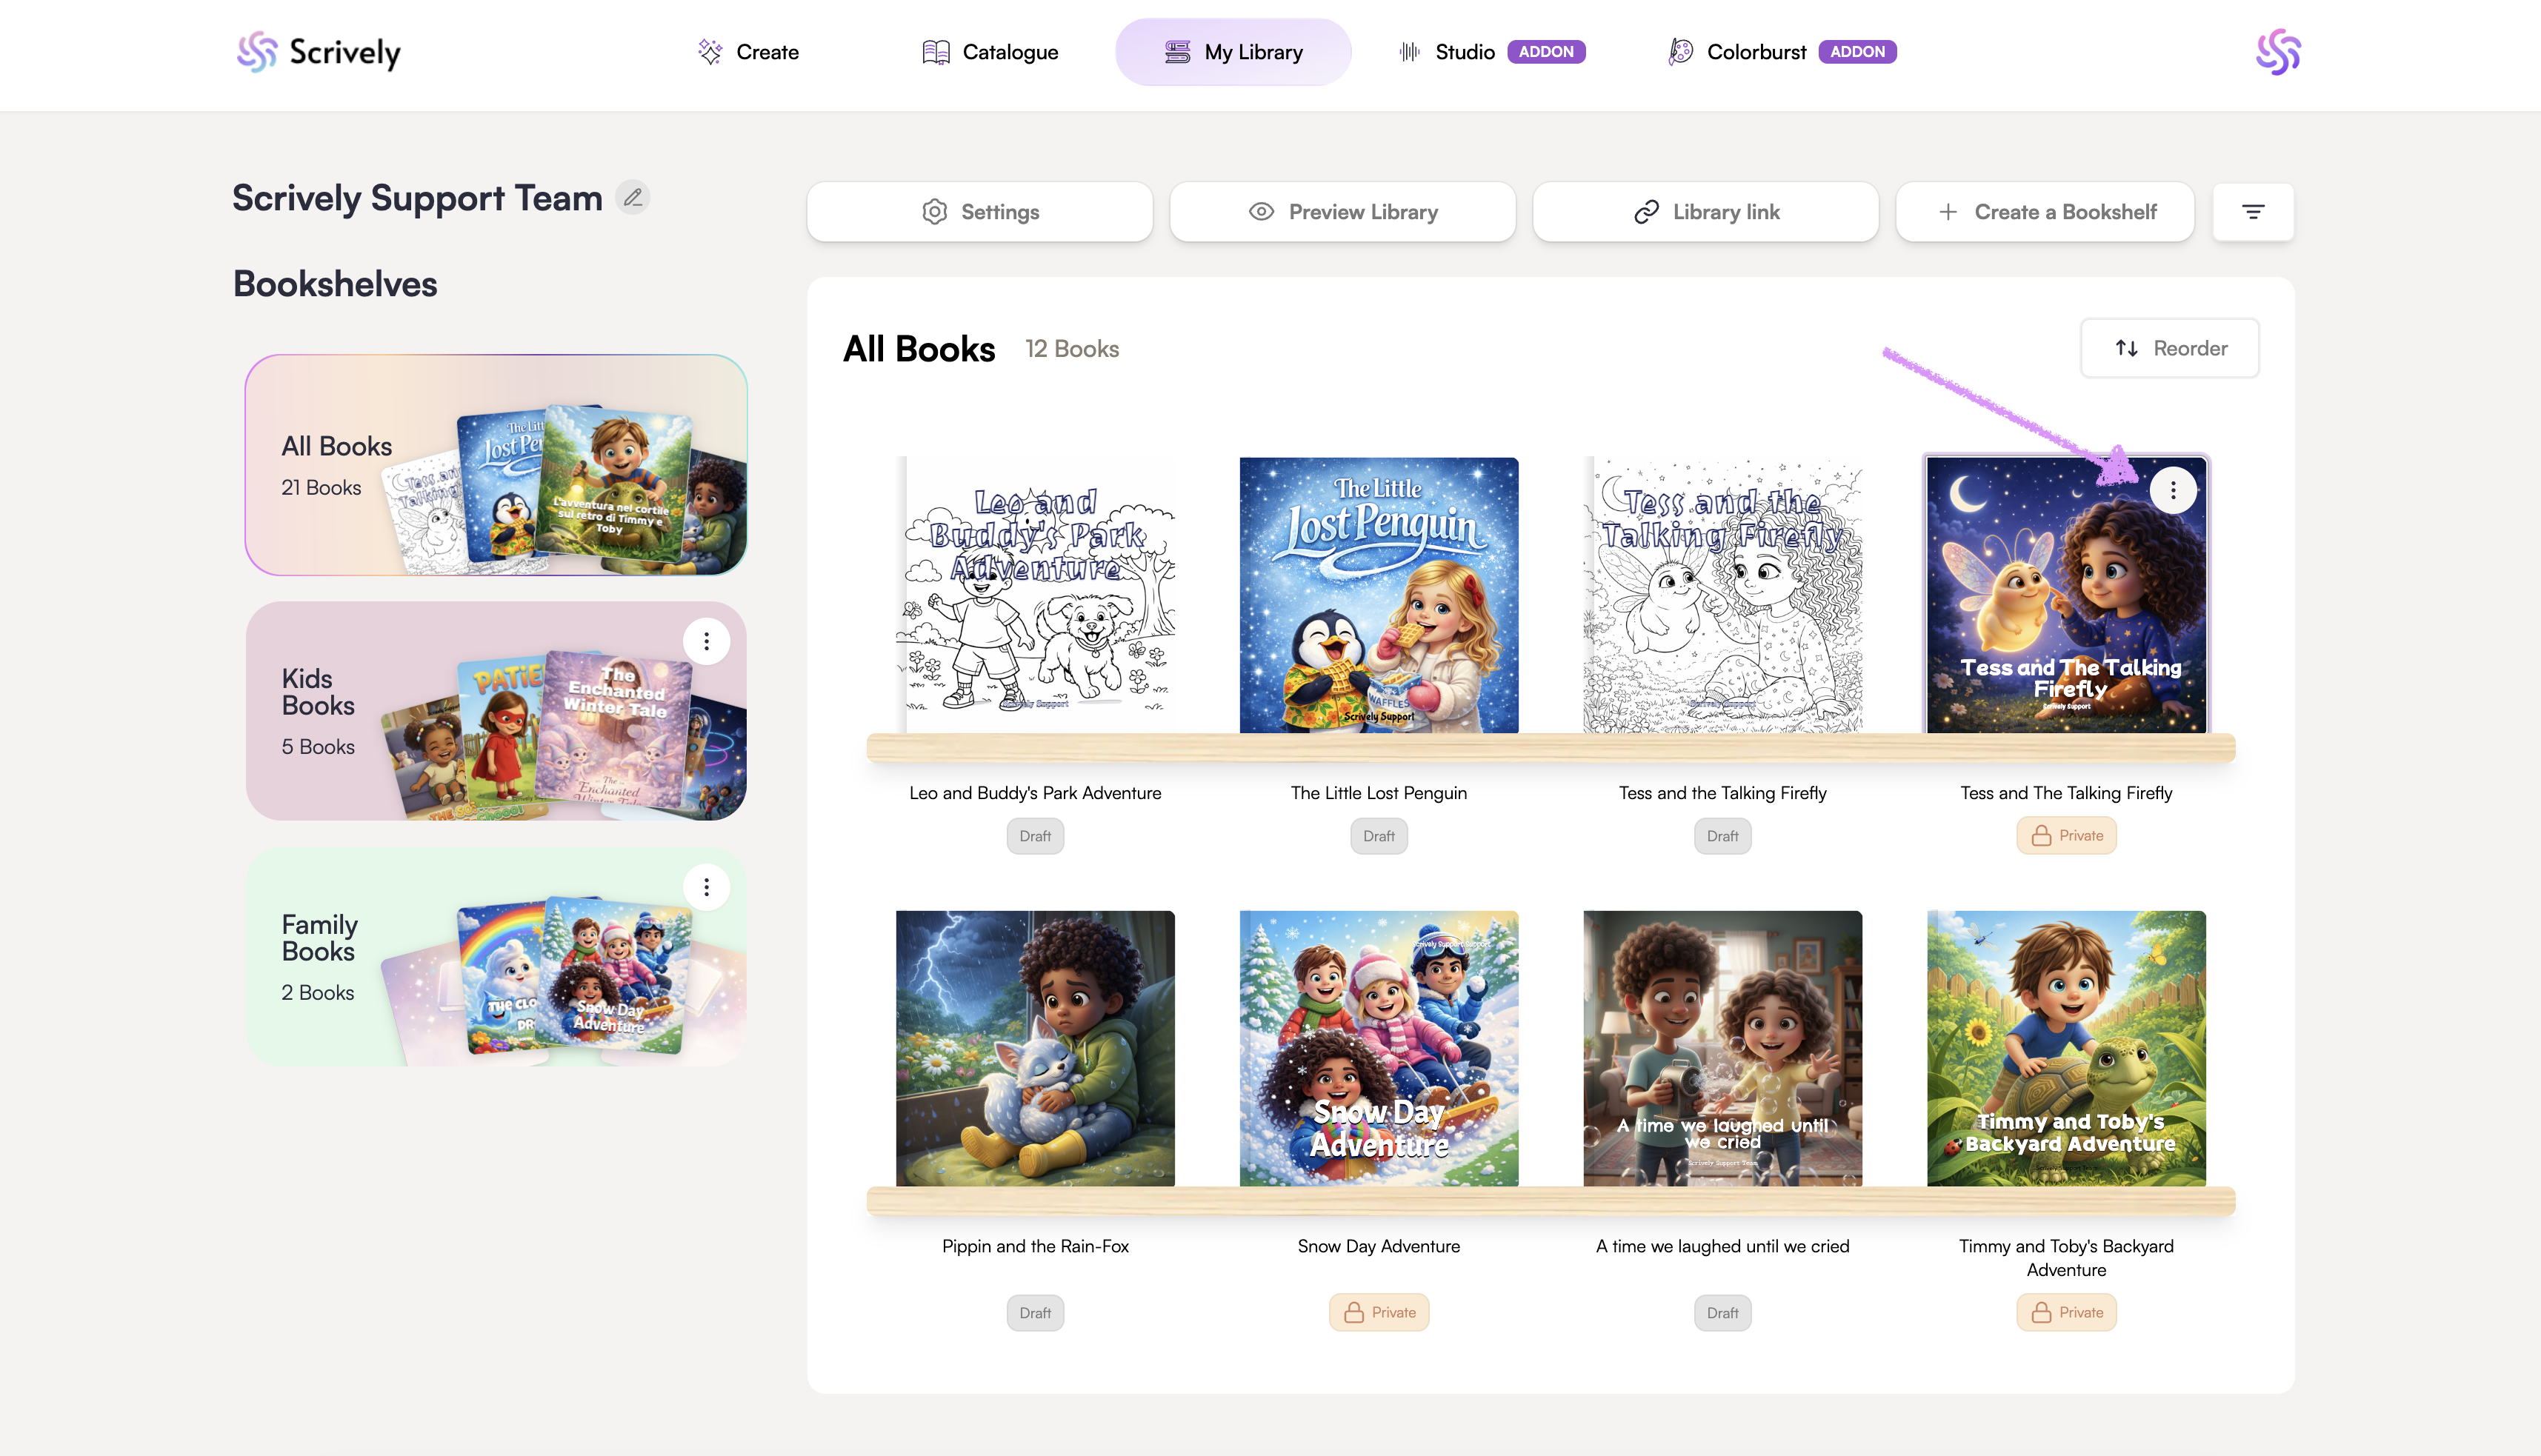Copy the Library link

coord(1705,212)
